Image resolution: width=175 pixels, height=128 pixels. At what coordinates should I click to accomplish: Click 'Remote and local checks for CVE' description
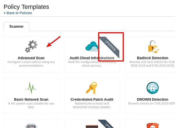tap(152, 64)
